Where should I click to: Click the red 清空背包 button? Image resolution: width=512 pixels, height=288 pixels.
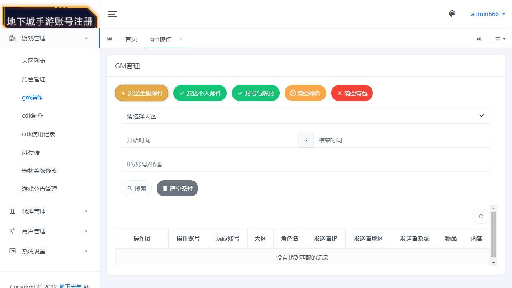(x=352, y=93)
